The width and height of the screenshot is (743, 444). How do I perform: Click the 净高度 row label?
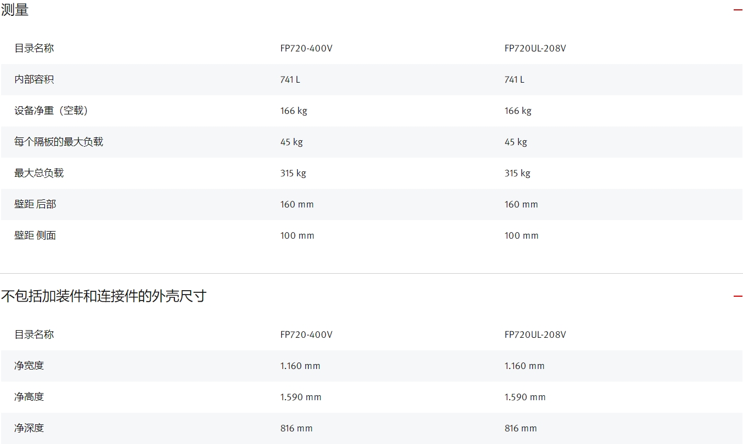(29, 397)
